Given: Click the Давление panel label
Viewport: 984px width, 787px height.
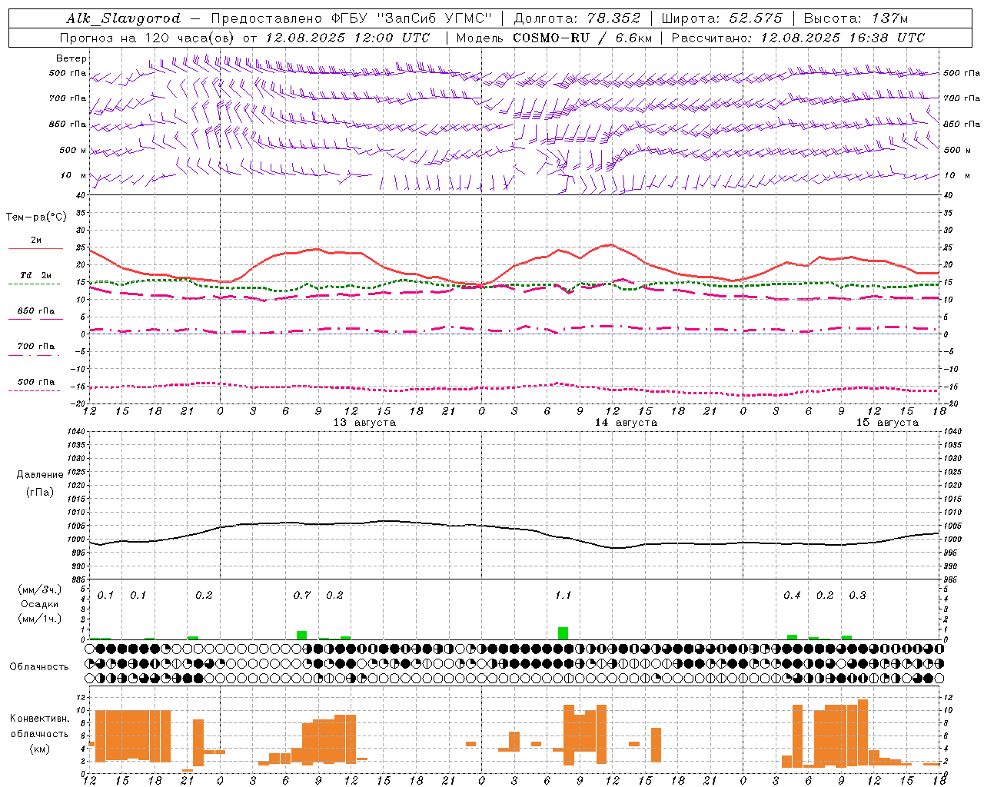Looking at the screenshot, I should coord(40,475).
